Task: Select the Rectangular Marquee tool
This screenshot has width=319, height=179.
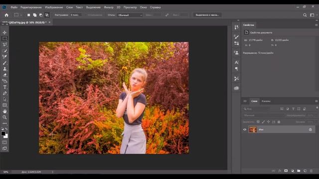Action: tap(4, 39)
